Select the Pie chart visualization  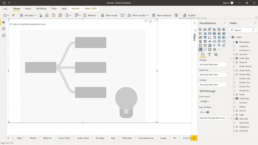point(214,37)
